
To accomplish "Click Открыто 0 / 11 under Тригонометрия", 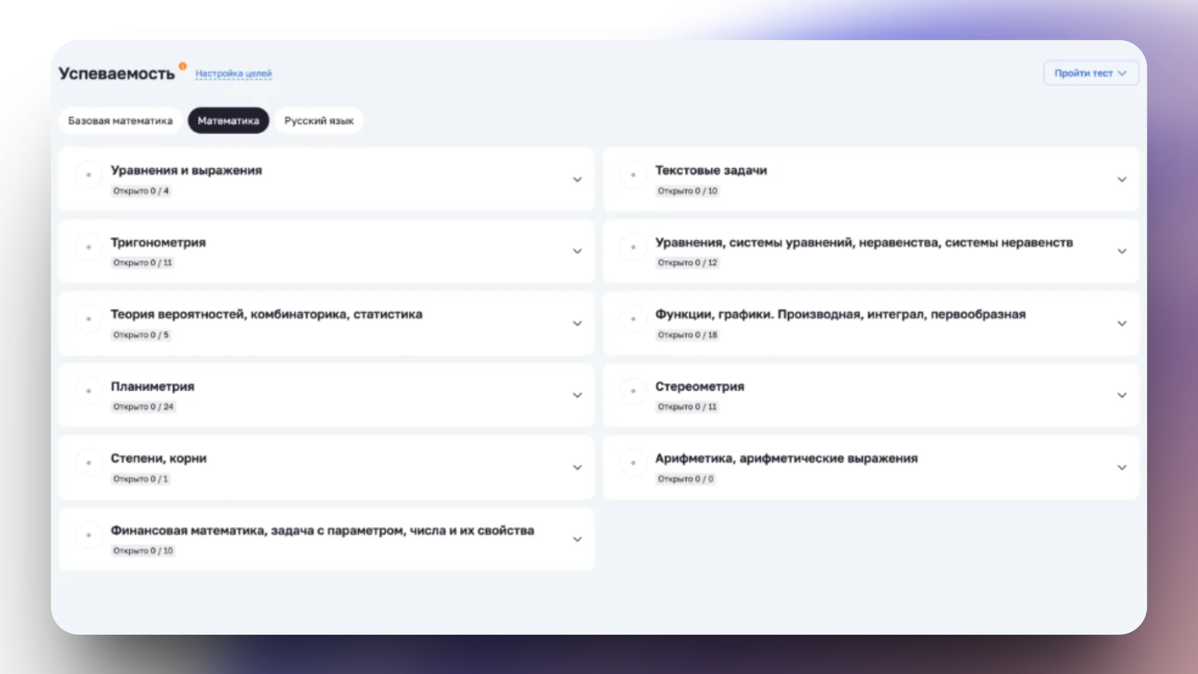I will (142, 263).
